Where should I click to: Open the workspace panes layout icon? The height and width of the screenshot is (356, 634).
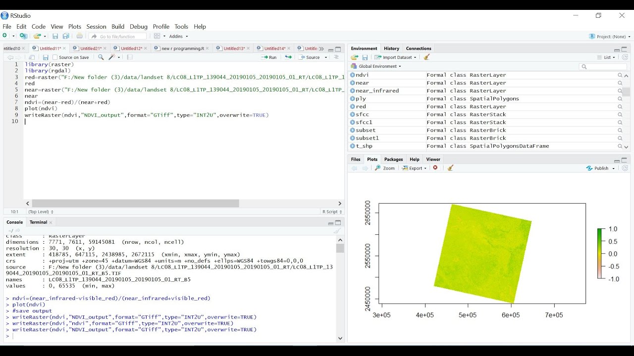[x=157, y=36]
